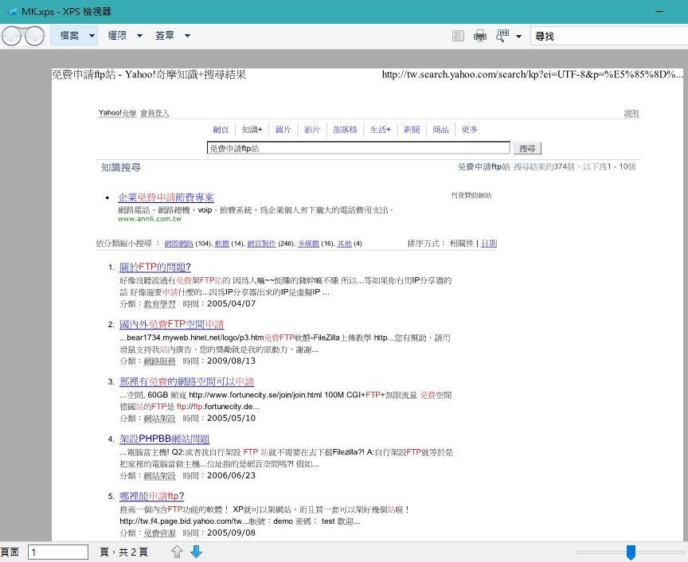Open result 國內外免費FTP空間申請
This screenshot has width=688, height=562.
click(x=171, y=324)
